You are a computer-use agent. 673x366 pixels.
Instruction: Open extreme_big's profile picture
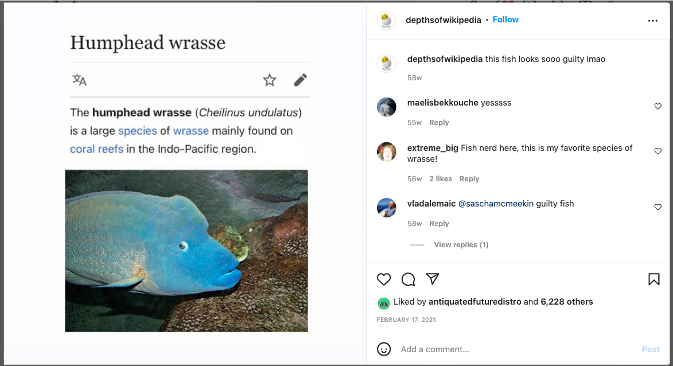(x=386, y=152)
